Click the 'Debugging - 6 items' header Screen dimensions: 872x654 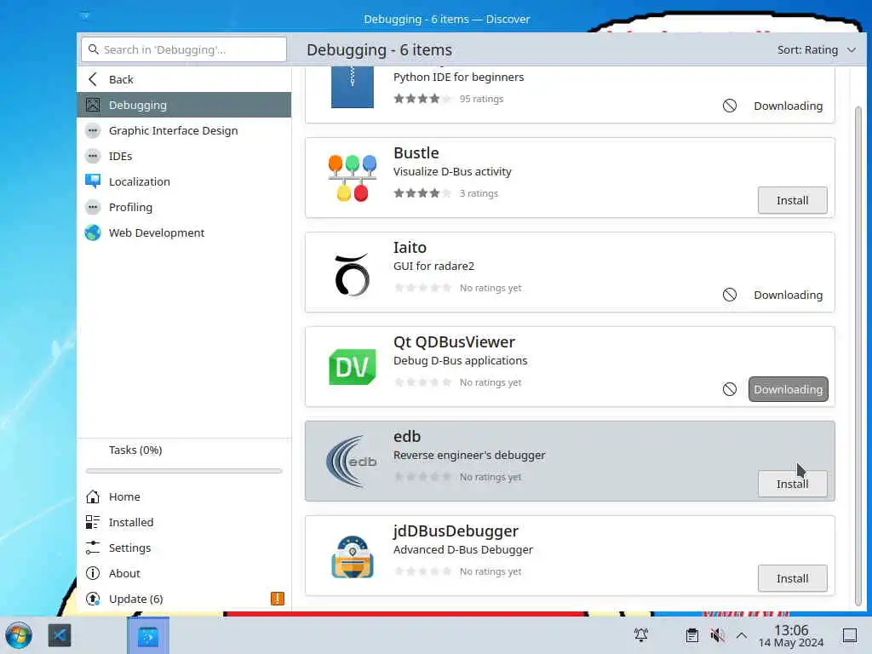379,50
